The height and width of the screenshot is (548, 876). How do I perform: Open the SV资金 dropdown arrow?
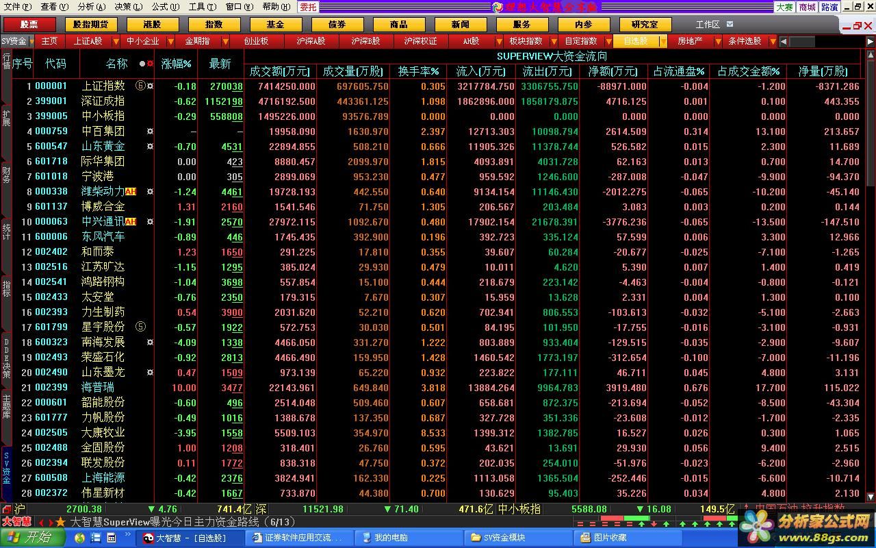coord(31,41)
